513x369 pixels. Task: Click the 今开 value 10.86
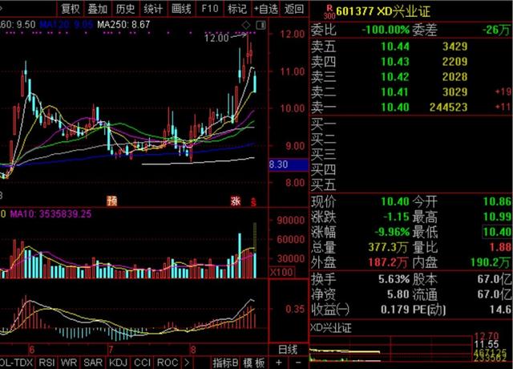point(497,201)
